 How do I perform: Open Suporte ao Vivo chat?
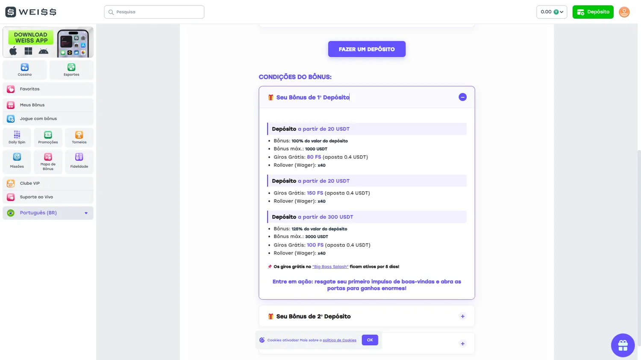click(x=48, y=197)
